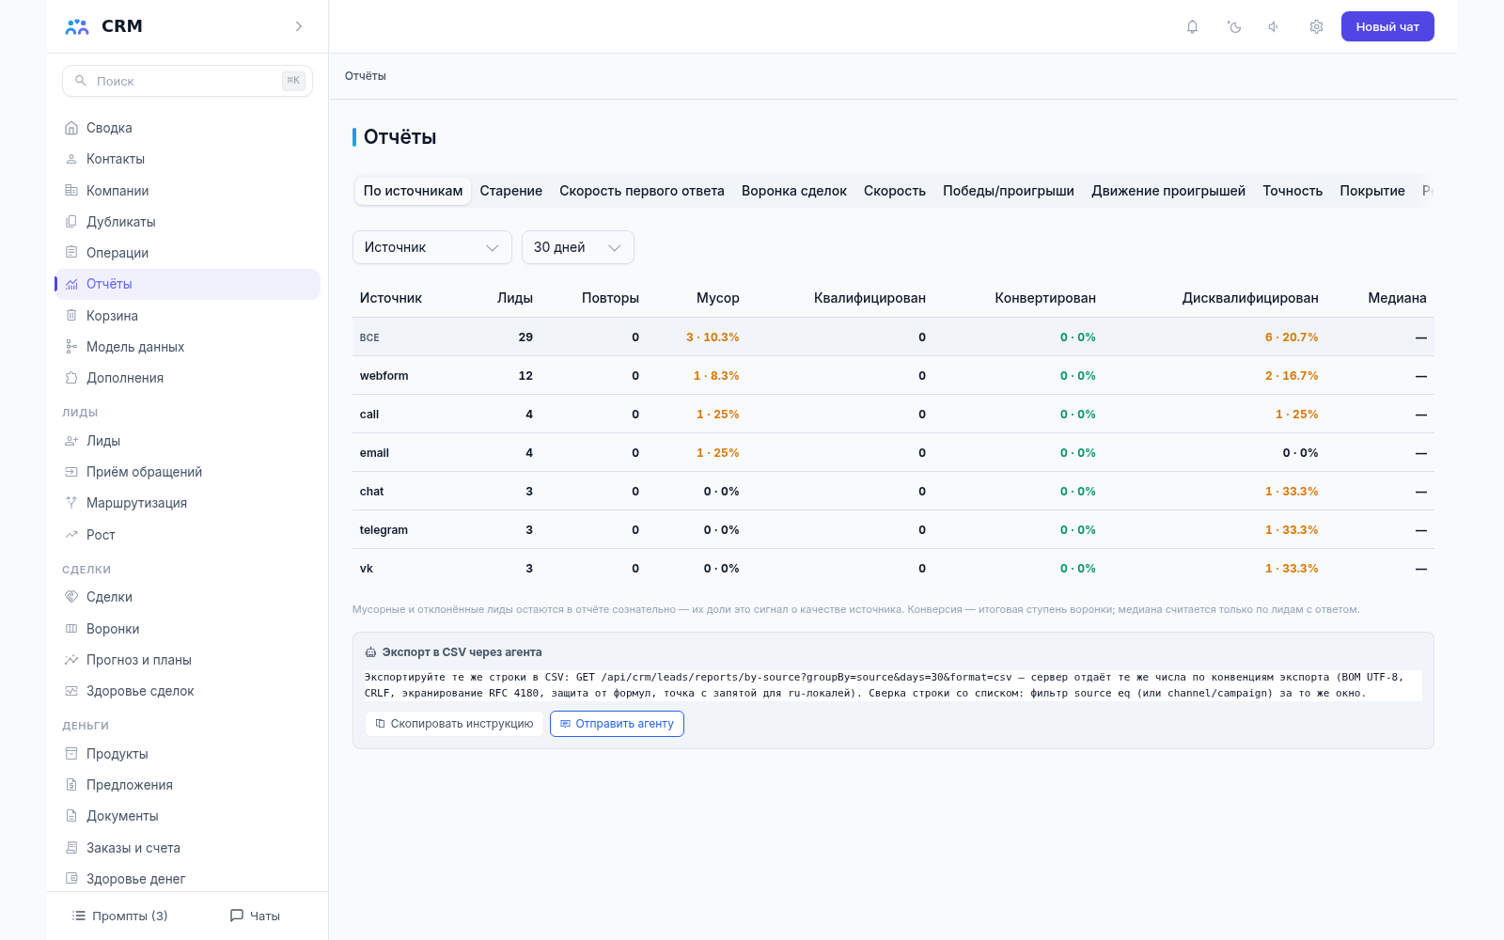This screenshot has height=940, width=1504.
Task: Click Компании building icon
Action: 71,190
